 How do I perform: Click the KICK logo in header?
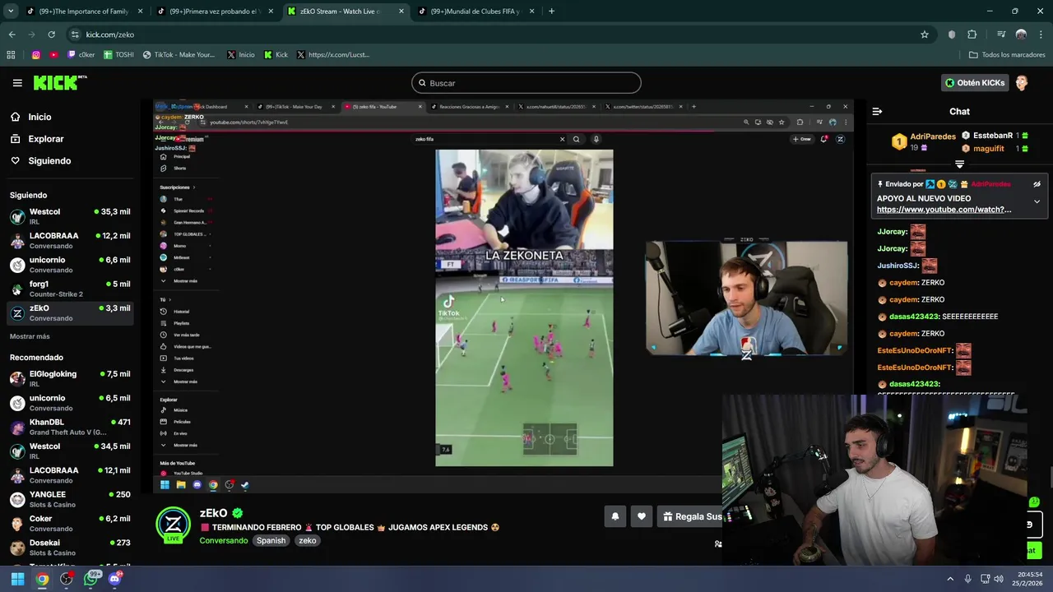(60, 82)
